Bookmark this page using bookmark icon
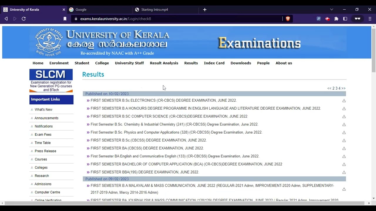 65,19
